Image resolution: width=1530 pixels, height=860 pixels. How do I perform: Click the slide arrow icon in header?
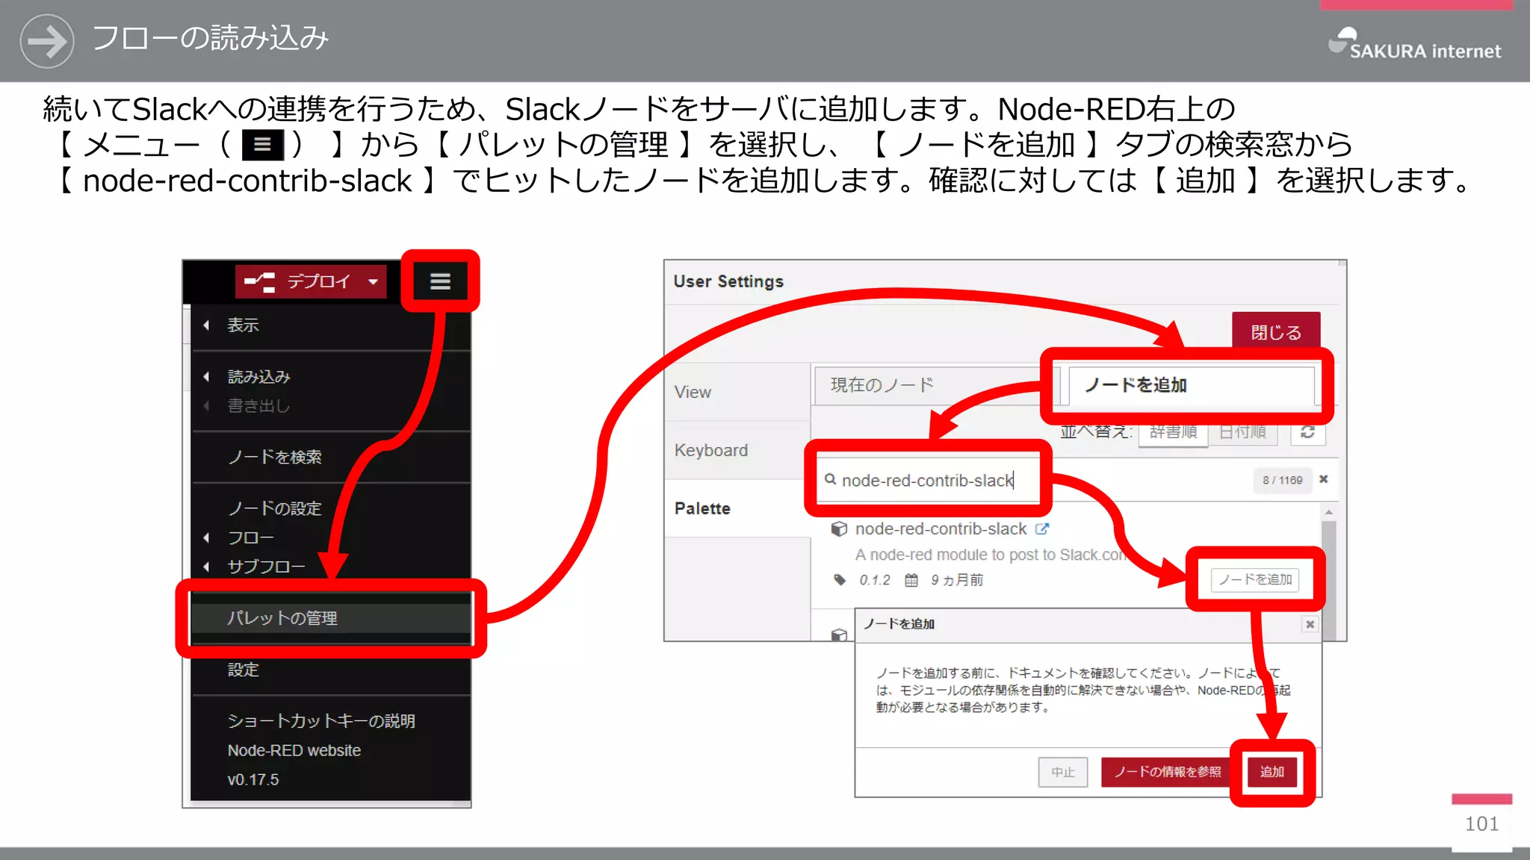47,40
